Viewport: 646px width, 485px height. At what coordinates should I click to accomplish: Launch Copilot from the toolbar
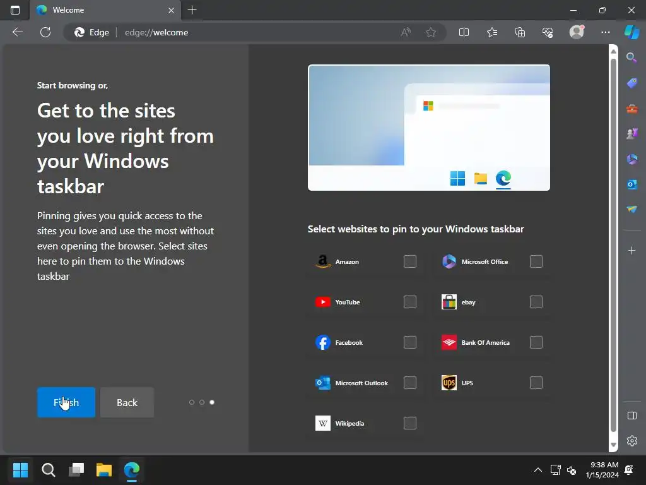pyautogui.click(x=632, y=32)
